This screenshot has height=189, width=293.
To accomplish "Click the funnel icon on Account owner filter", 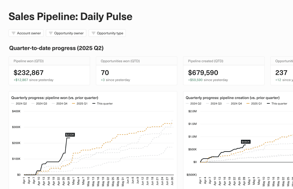I will pyautogui.click(x=13, y=33).
